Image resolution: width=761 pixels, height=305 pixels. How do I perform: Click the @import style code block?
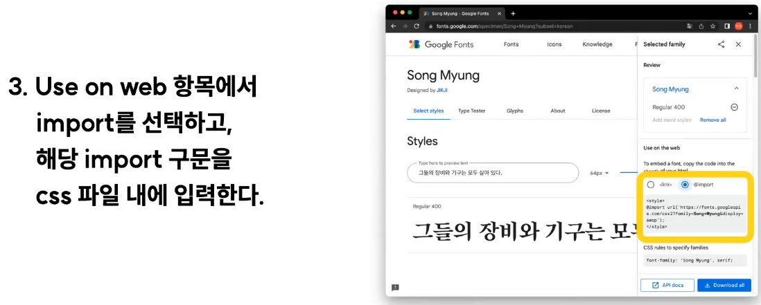pyautogui.click(x=694, y=213)
